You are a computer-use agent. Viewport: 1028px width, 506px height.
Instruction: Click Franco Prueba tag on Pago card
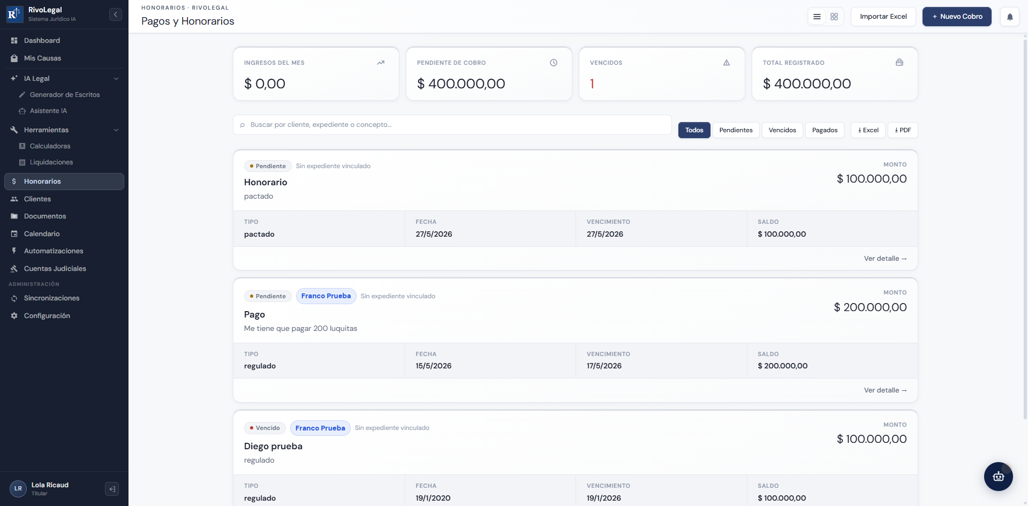(326, 296)
